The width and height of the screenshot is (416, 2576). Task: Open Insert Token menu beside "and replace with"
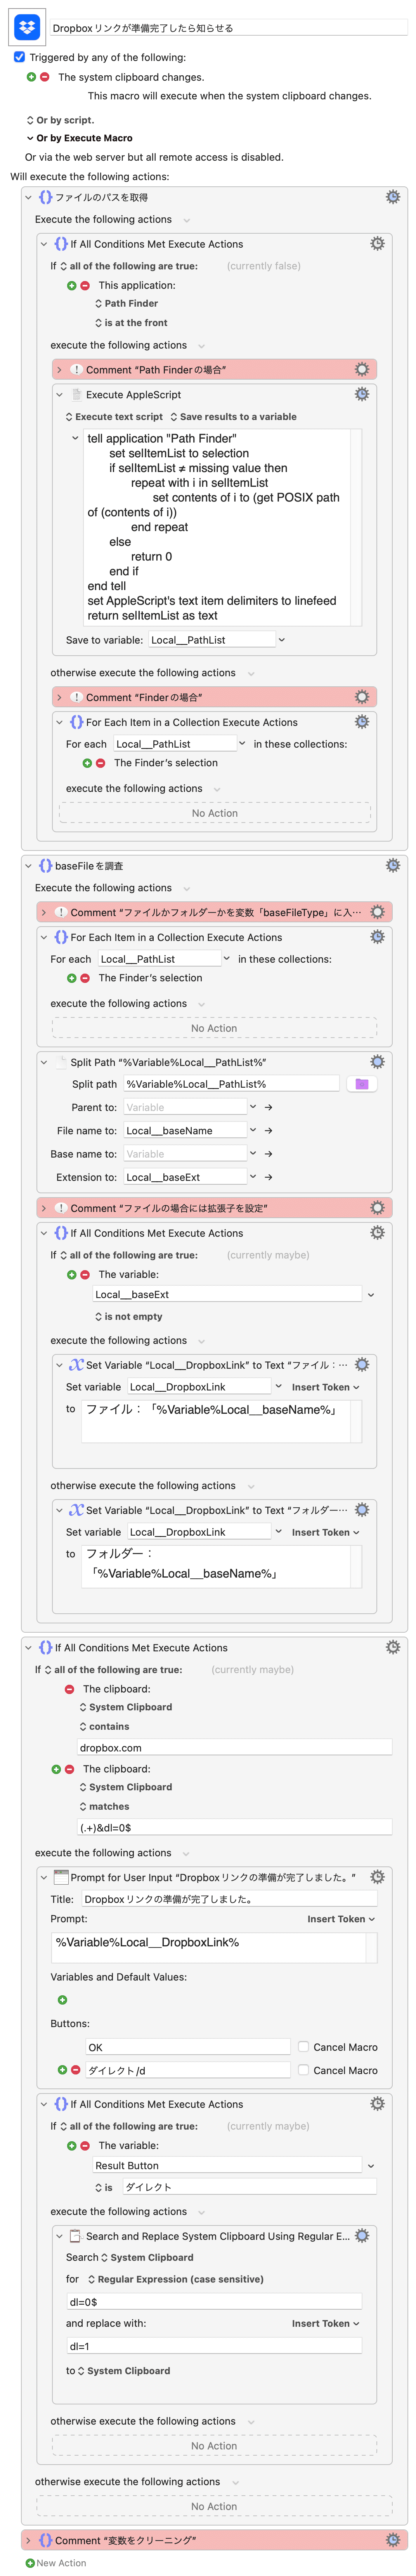coord(326,2324)
